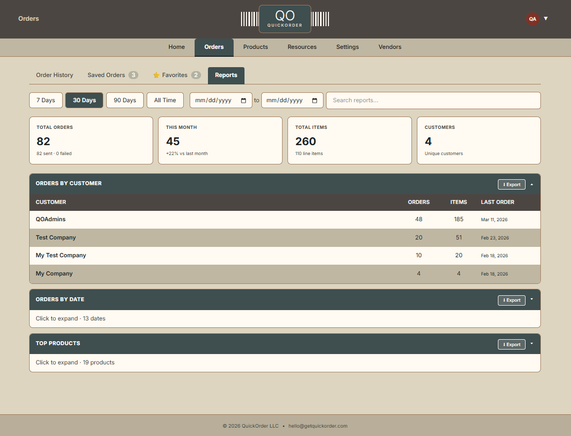
Task: Click the QA user avatar
Action: pyautogui.click(x=532, y=19)
